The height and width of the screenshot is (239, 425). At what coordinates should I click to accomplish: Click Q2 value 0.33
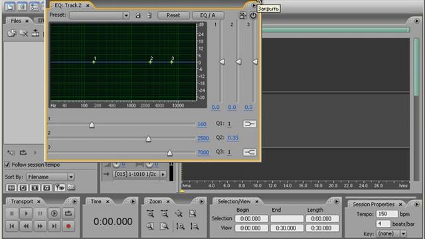click(233, 138)
